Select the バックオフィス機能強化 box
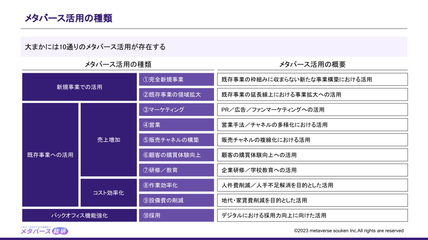This screenshot has height=240, width=428. point(79,216)
